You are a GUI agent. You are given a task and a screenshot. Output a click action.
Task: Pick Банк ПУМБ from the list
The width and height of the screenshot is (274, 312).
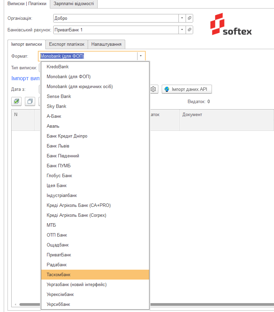[95, 166]
